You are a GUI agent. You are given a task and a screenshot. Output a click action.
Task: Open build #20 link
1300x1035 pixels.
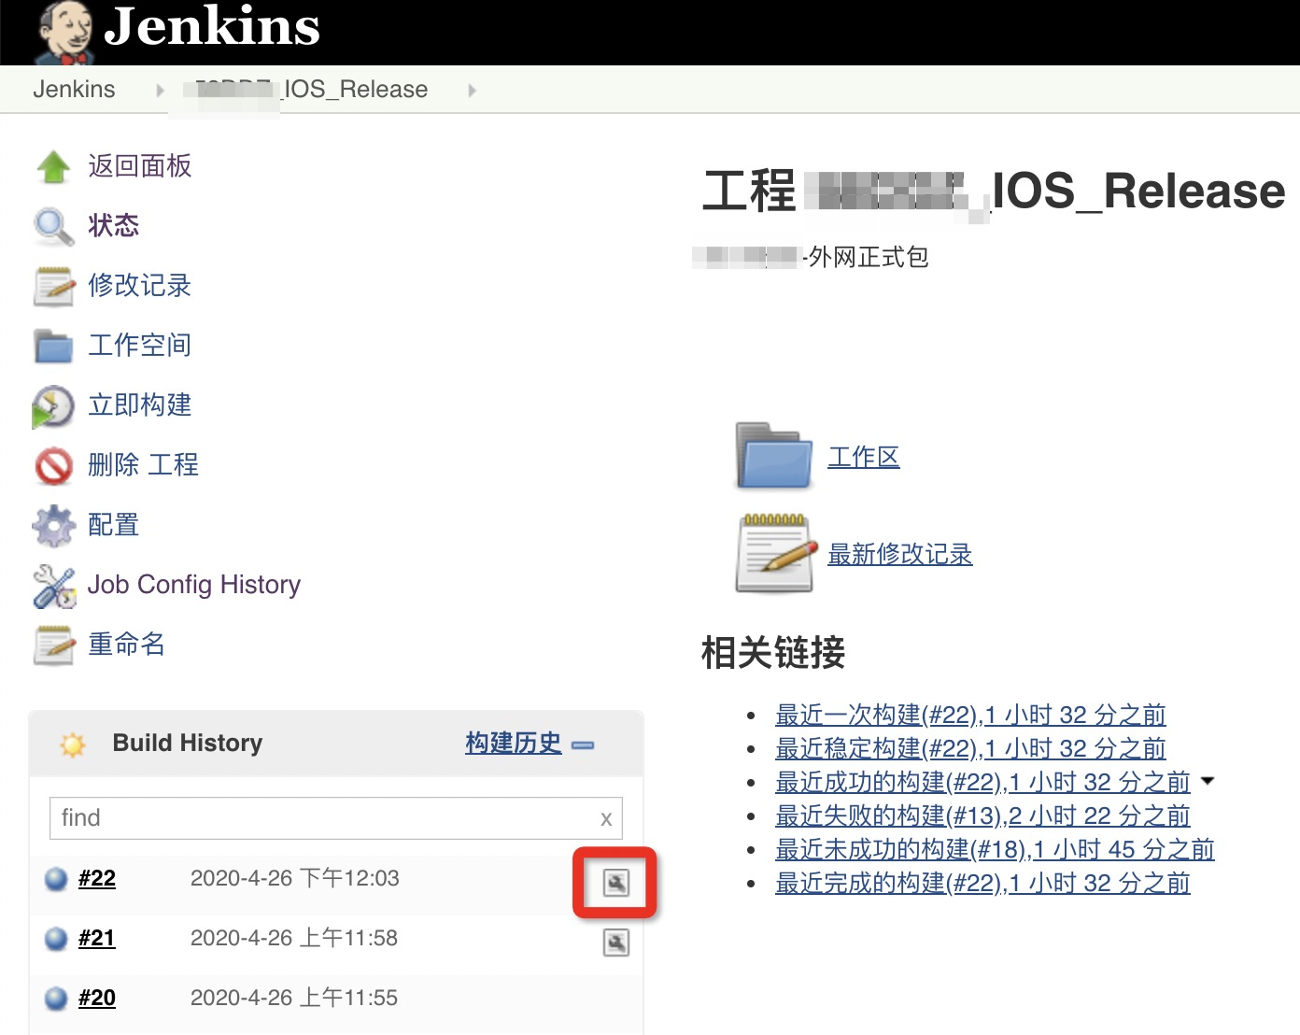pyautogui.click(x=97, y=998)
